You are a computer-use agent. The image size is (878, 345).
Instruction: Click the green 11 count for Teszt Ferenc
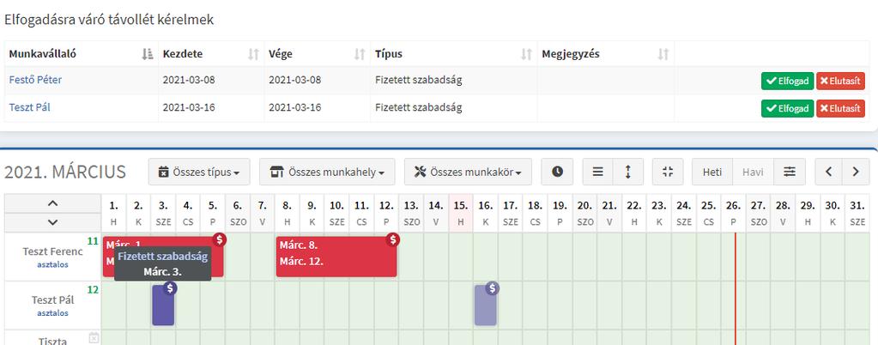click(93, 241)
